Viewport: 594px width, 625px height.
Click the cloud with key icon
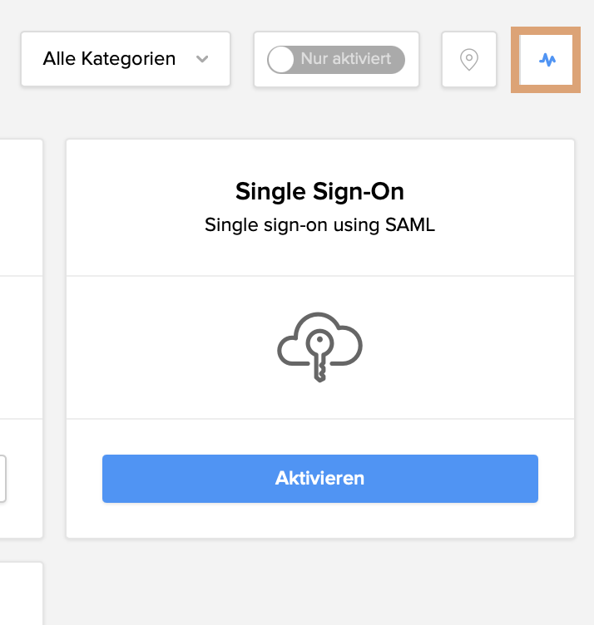320,347
